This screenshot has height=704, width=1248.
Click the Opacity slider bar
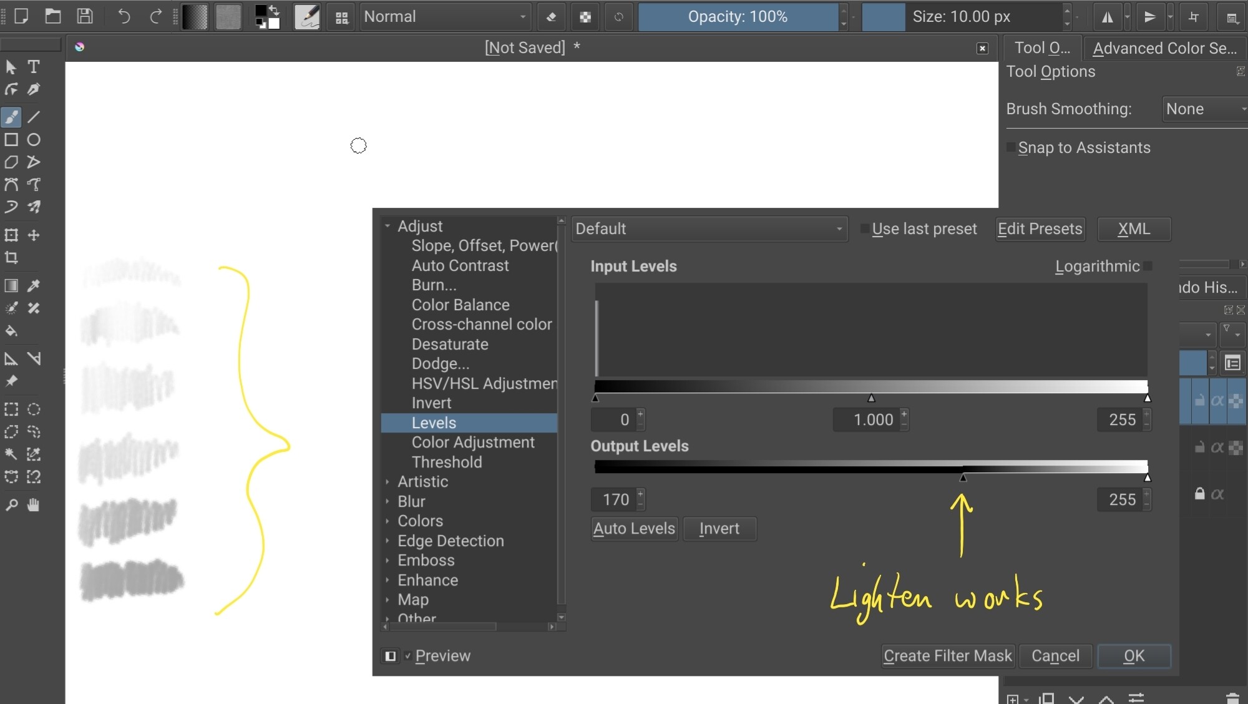(x=738, y=17)
